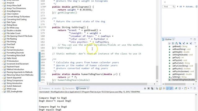Viewport: 198px width, 111px height.
Task: Open the ZZZ_GradingFolder project
Action: point(15,92)
